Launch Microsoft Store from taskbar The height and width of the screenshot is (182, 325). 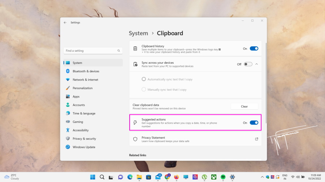pos(148,177)
